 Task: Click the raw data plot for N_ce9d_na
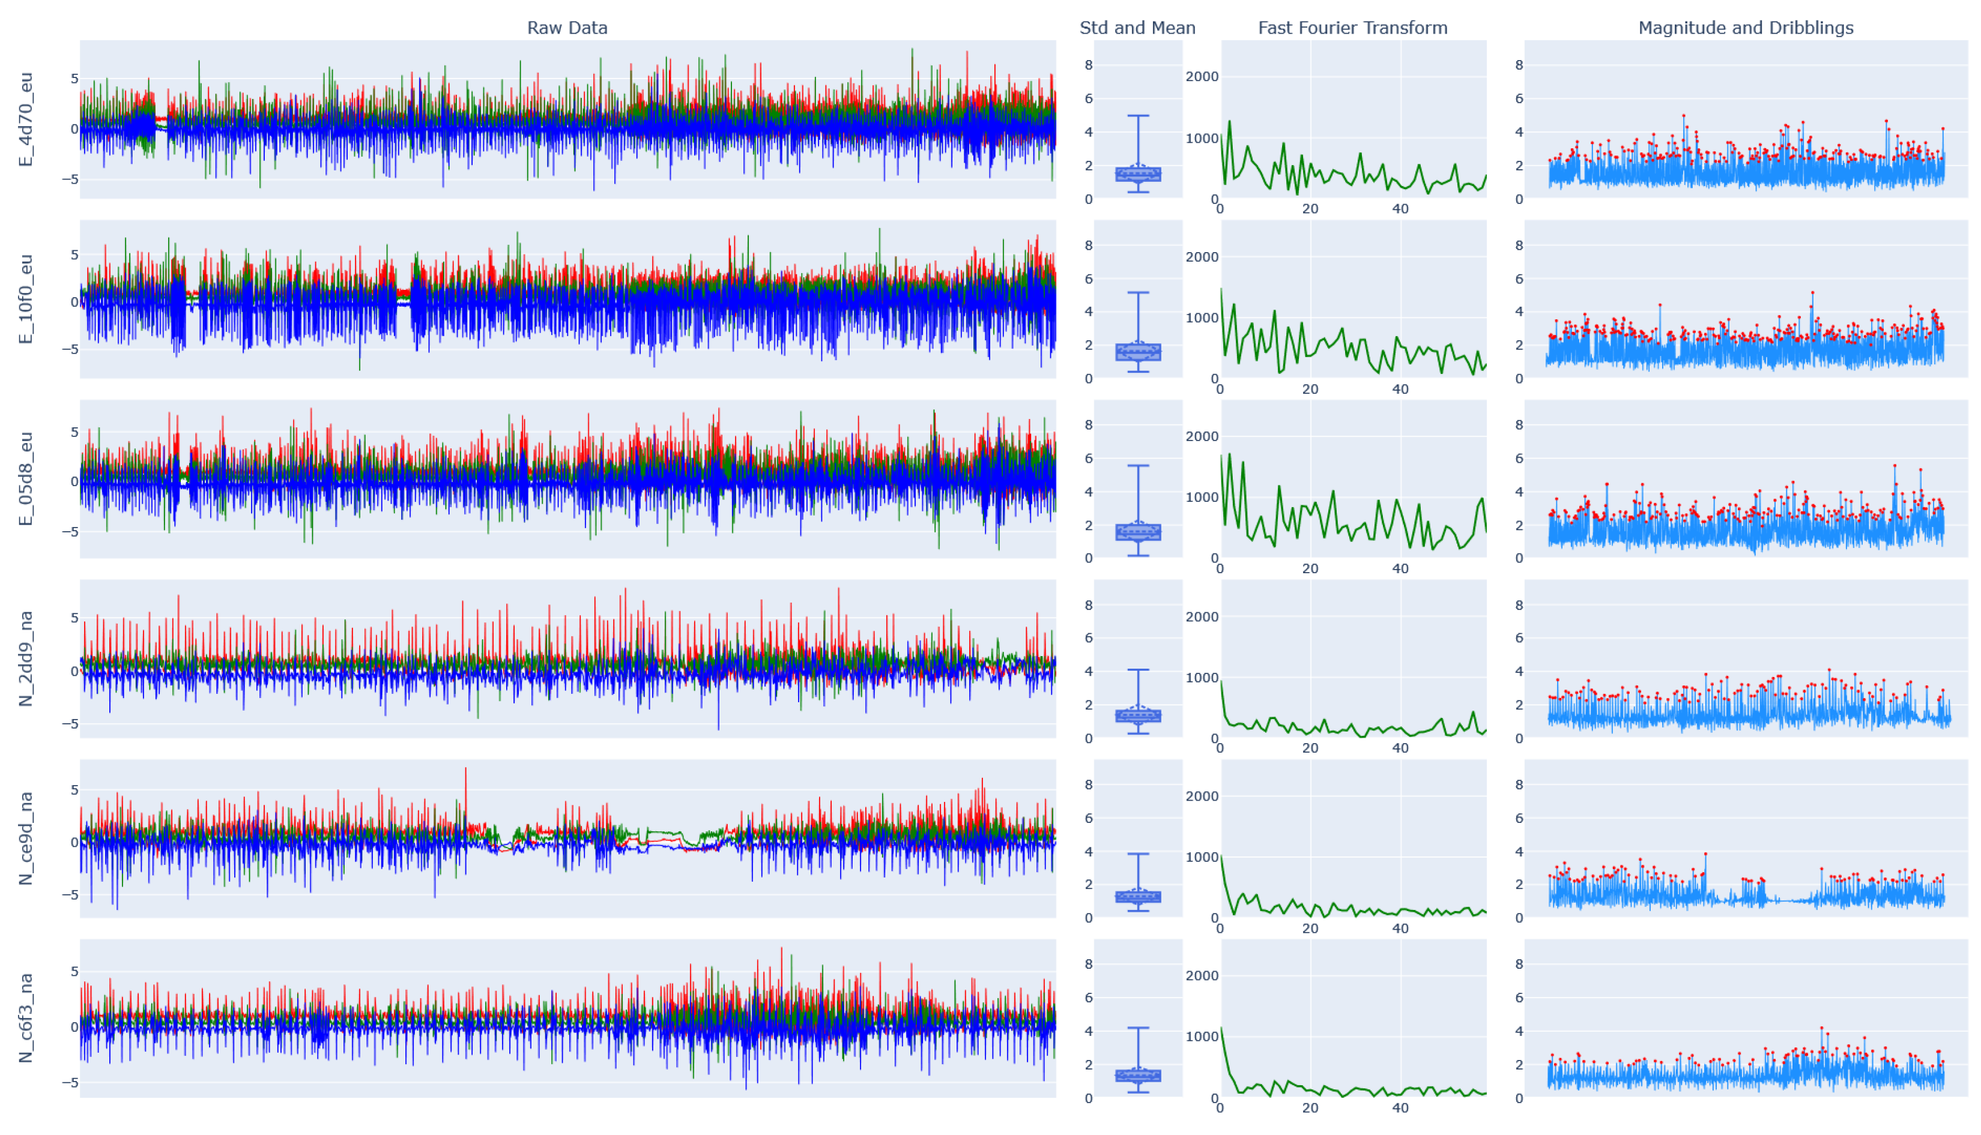point(567,838)
